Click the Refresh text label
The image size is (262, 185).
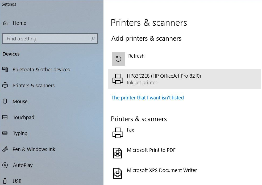[136, 56]
